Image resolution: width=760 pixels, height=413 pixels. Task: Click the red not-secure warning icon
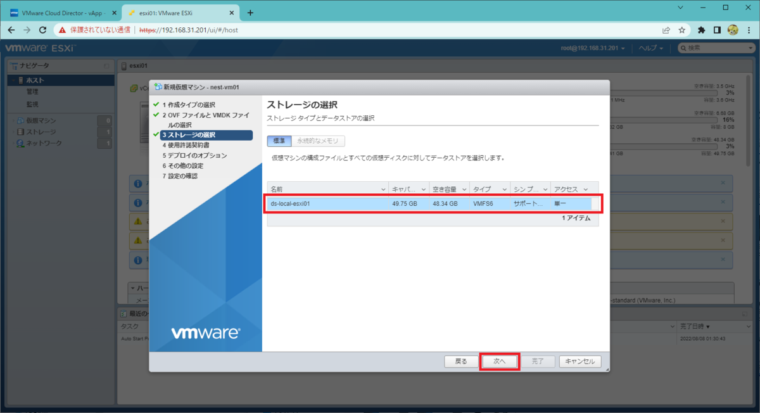[62, 30]
